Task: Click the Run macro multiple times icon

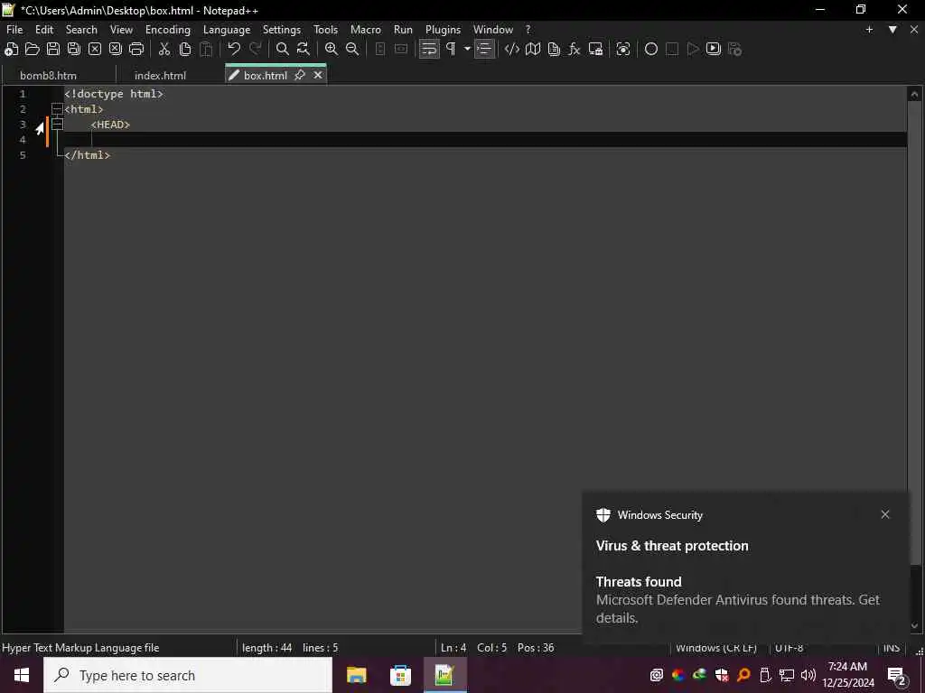Action: pos(714,50)
